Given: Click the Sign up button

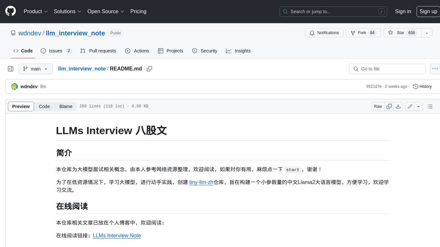Looking at the screenshot, I should point(428,11).
